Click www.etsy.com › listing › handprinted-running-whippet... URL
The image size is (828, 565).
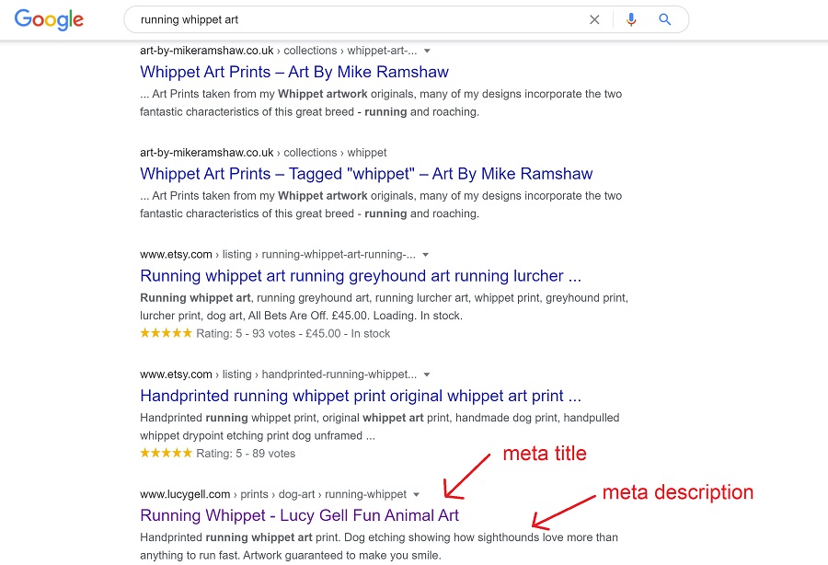coord(278,375)
